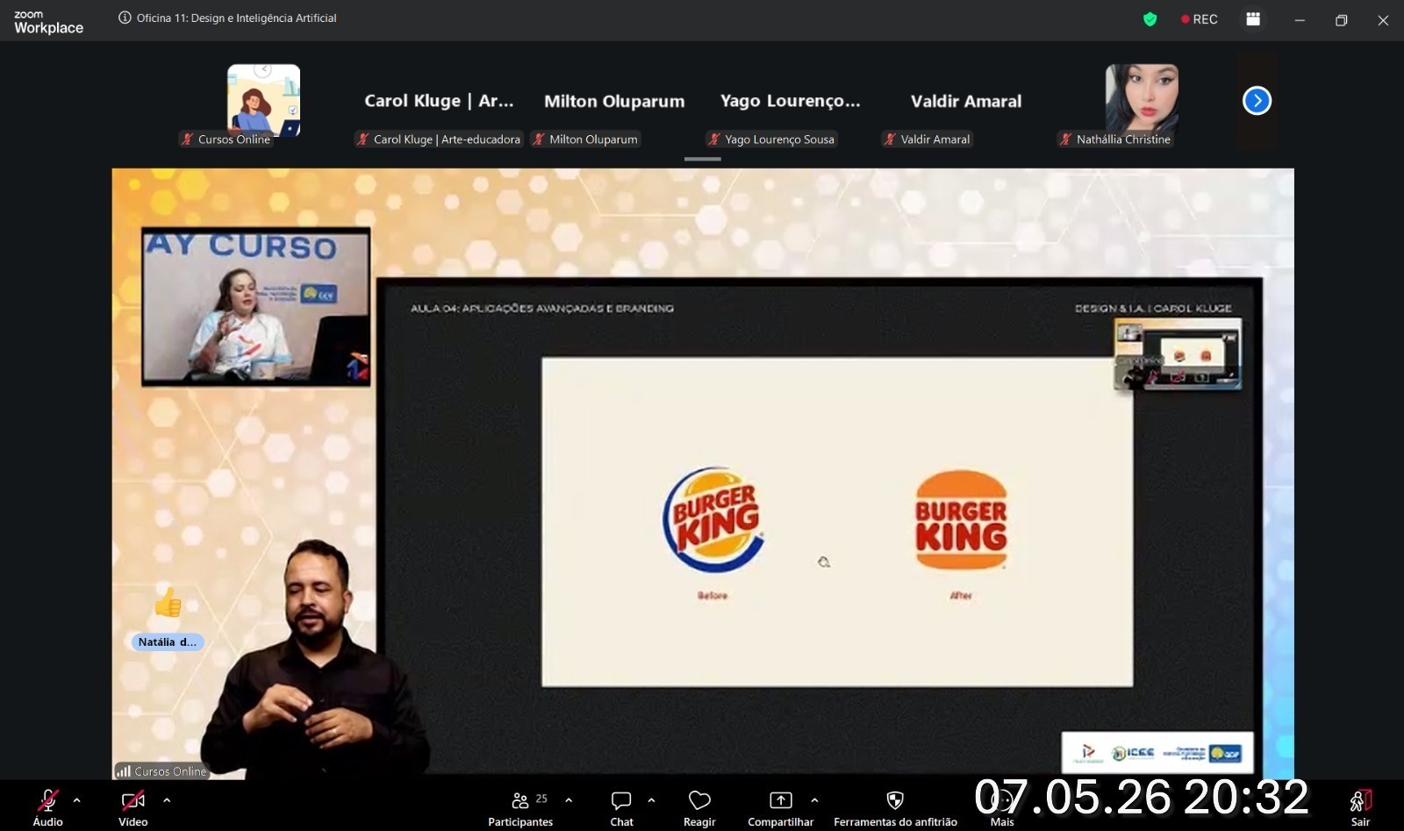Open the green encryption shield info
The height and width of the screenshot is (831, 1404).
(1150, 19)
